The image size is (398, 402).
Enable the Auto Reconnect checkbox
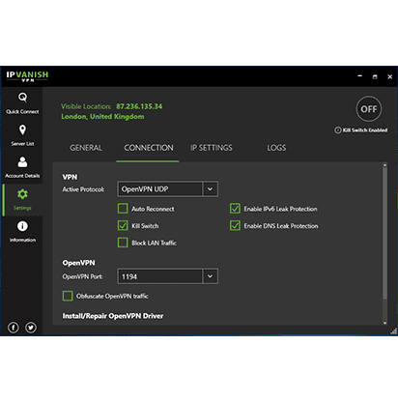[x=123, y=209]
